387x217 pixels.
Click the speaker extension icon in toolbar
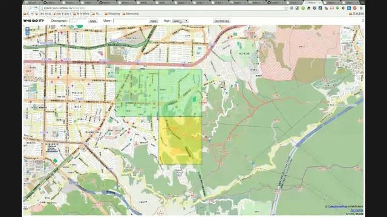coord(291,8)
